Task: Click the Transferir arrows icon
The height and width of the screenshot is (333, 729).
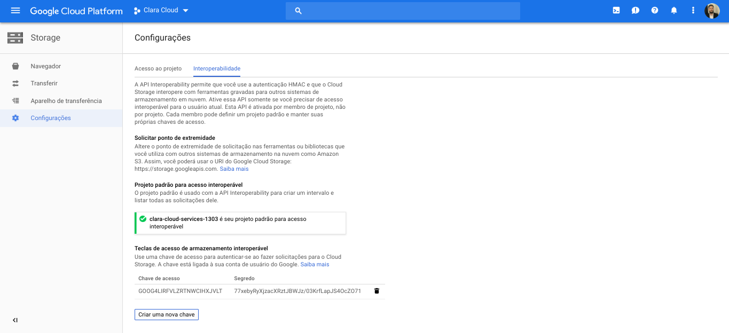Action: point(15,83)
